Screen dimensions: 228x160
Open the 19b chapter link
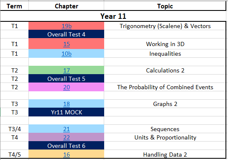[67, 26]
